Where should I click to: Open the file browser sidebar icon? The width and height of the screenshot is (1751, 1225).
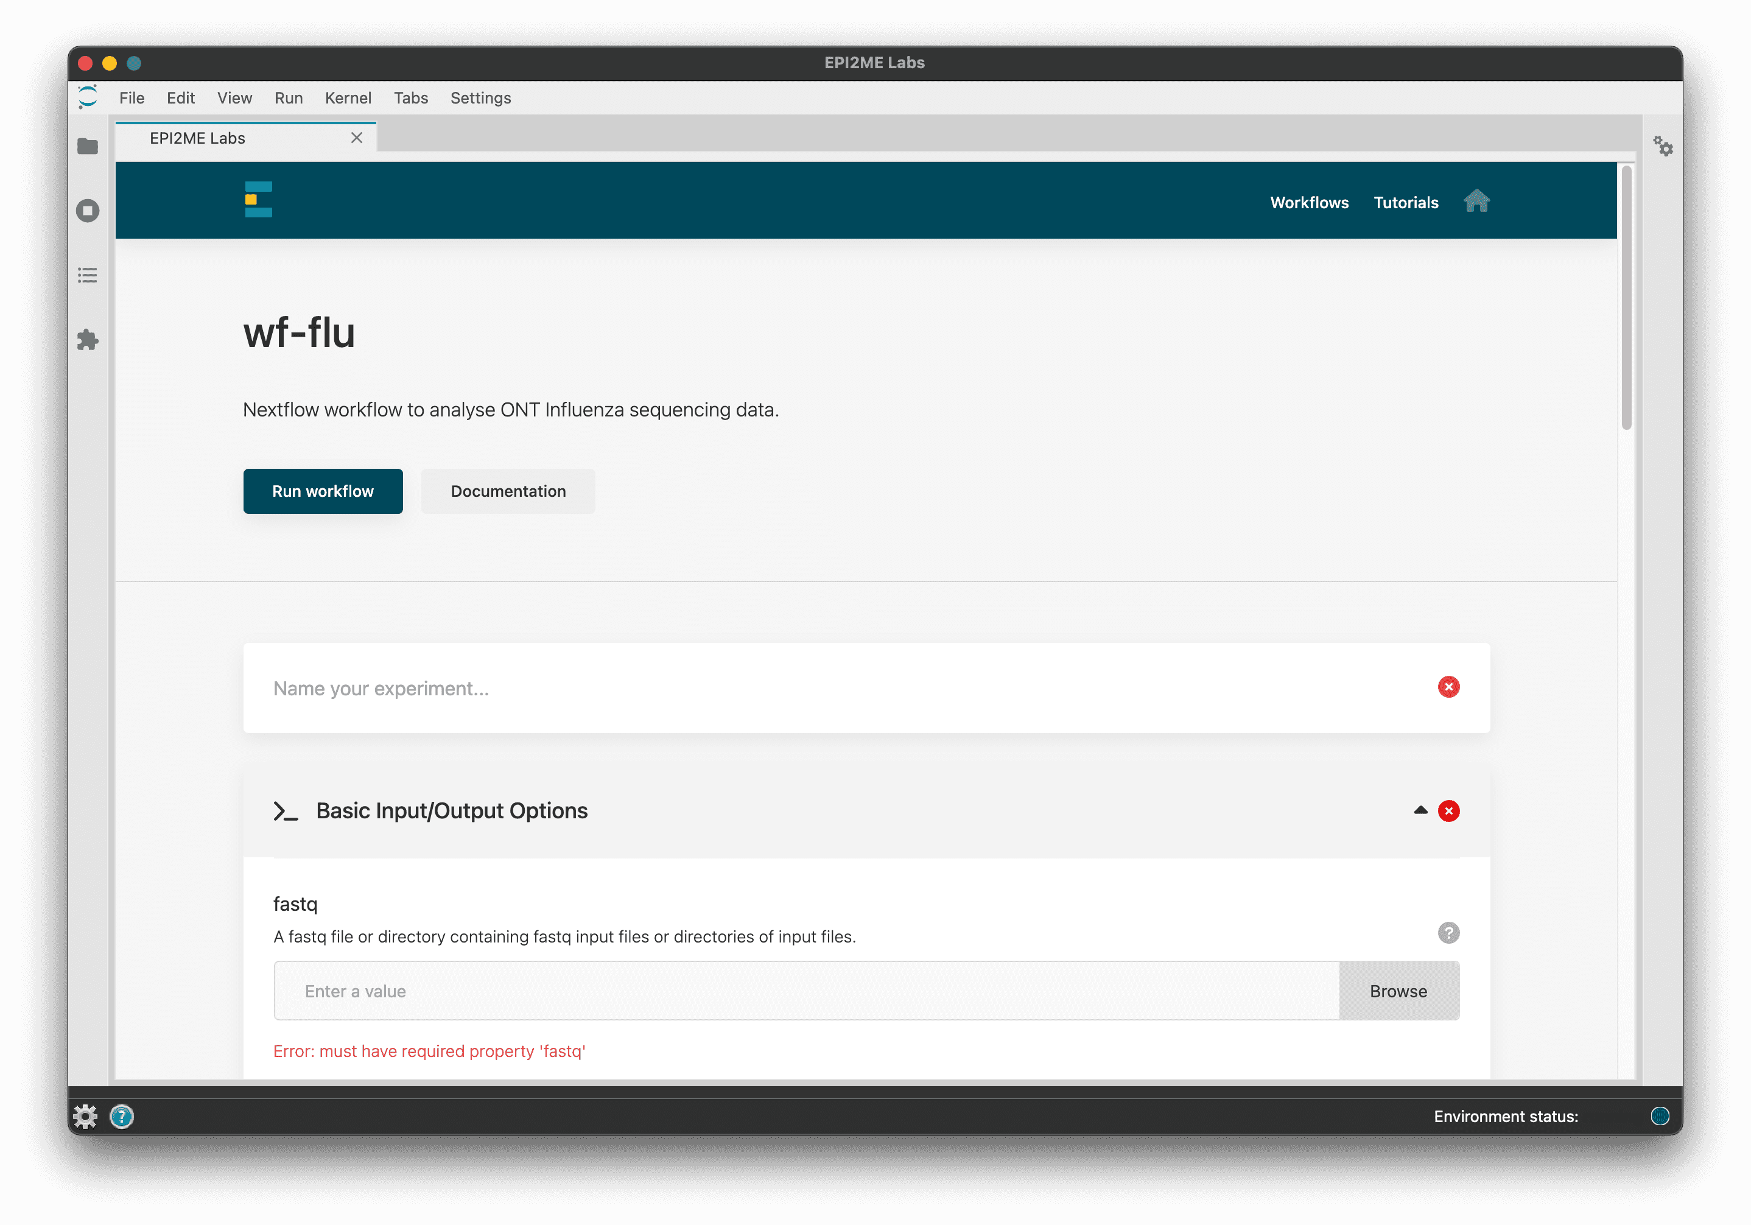point(87,146)
